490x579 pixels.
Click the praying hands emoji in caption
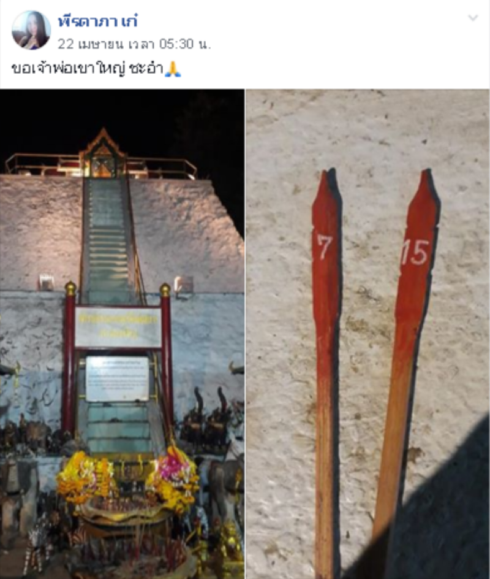coord(173,69)
